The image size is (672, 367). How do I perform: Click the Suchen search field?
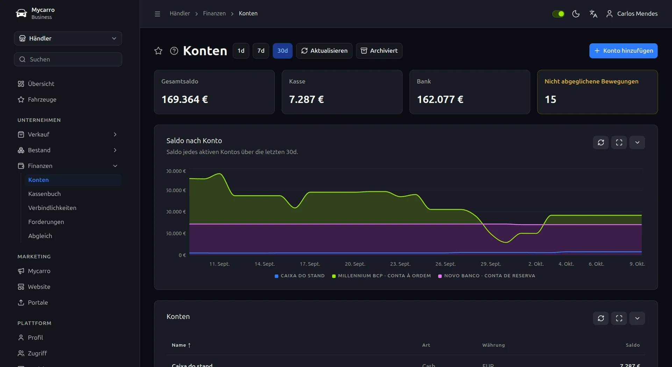[68, 59]
